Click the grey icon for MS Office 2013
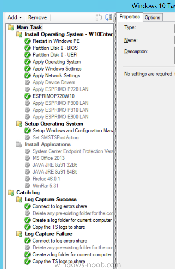This screenshot has width=175, height=269. pos(27,158)
